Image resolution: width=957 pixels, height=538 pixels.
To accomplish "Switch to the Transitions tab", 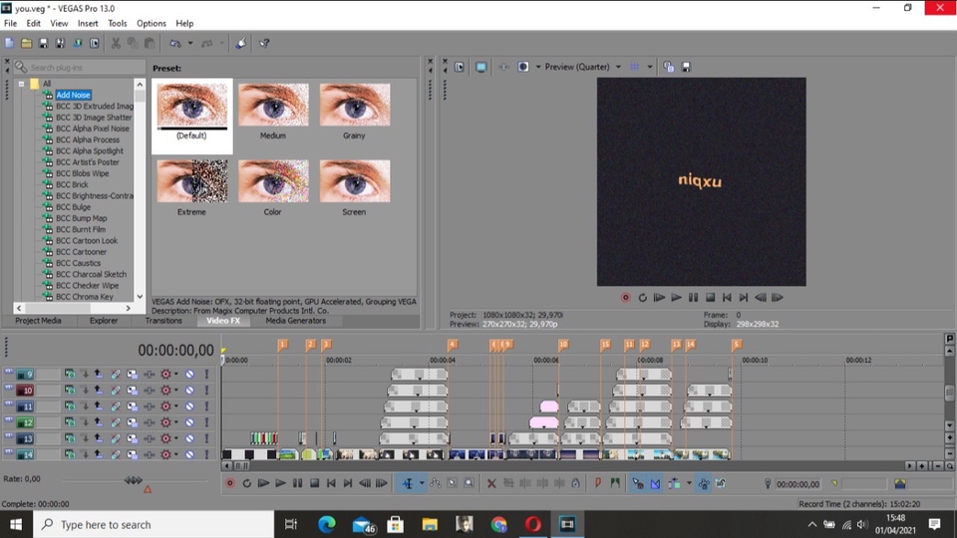I will pos(162,321).
